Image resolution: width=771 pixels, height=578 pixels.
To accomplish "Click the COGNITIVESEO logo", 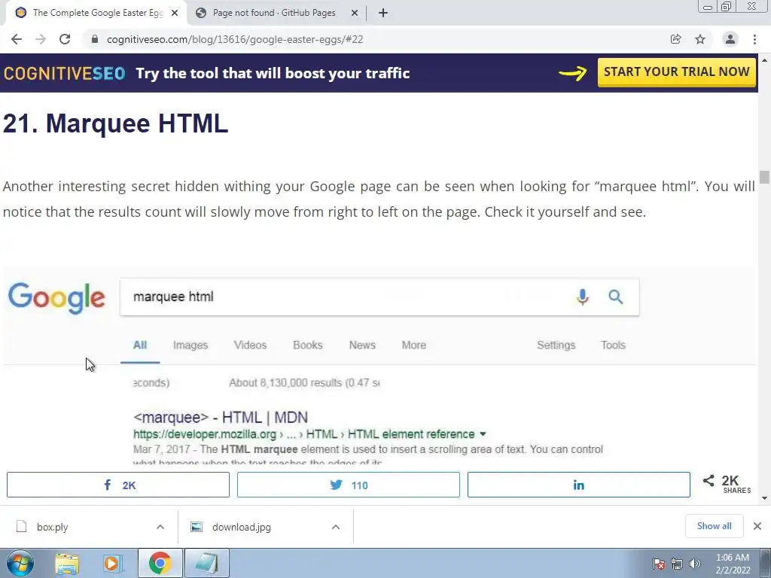I will click(65, 73).
